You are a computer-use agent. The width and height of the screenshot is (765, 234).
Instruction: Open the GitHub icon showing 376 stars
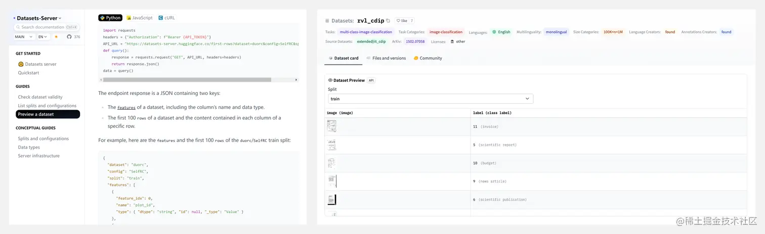(x=69, y=37)
